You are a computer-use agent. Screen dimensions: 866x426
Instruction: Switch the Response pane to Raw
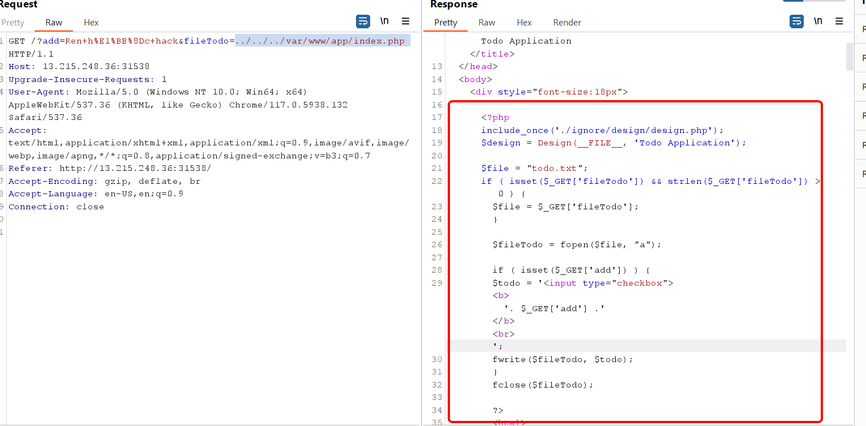[x=486, y=23]
